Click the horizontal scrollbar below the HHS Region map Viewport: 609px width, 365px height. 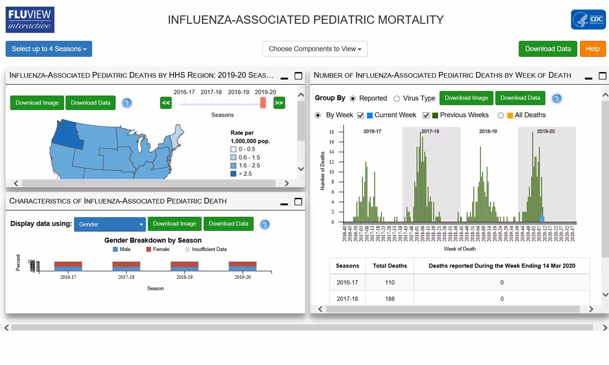pos(151,183)
